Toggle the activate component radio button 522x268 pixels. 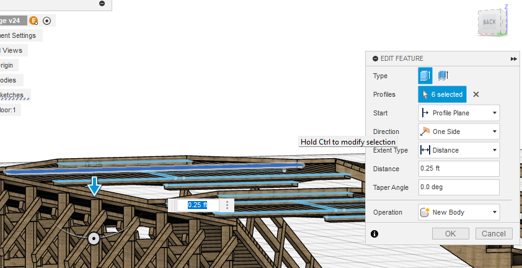47,20
